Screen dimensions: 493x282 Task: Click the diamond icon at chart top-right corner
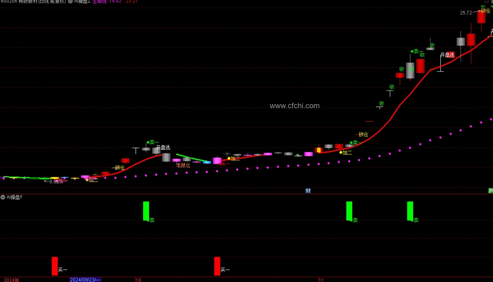point(486,1)
